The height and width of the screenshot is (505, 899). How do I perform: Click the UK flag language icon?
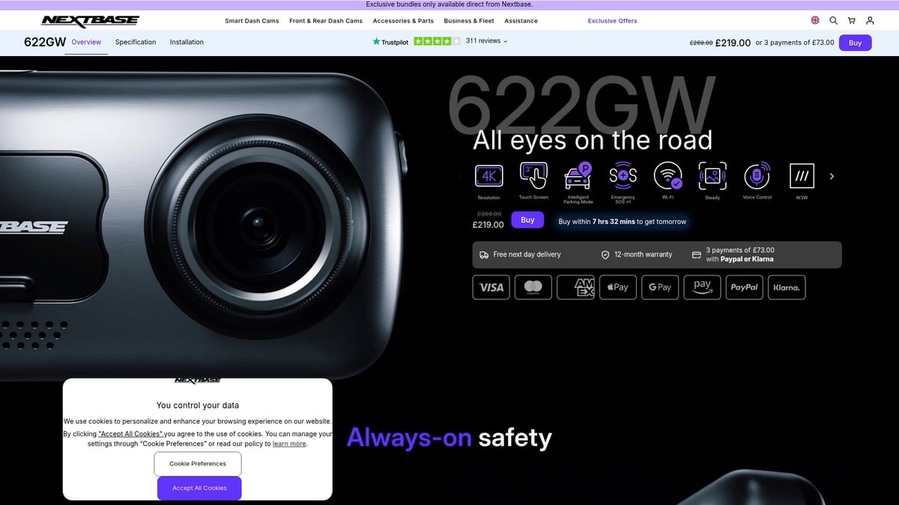pos(815,20)
